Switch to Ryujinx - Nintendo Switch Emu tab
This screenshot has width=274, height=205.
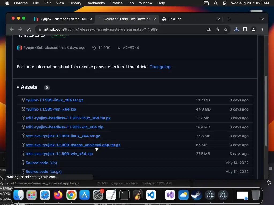pos(63,19)
